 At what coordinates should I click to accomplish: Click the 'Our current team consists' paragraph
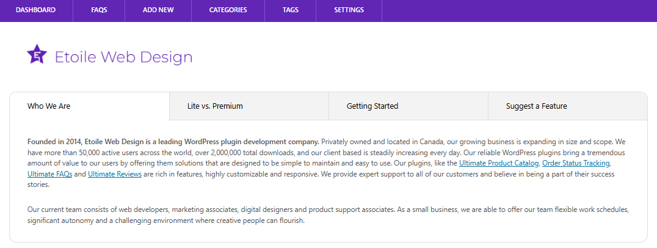pos(328,214)
